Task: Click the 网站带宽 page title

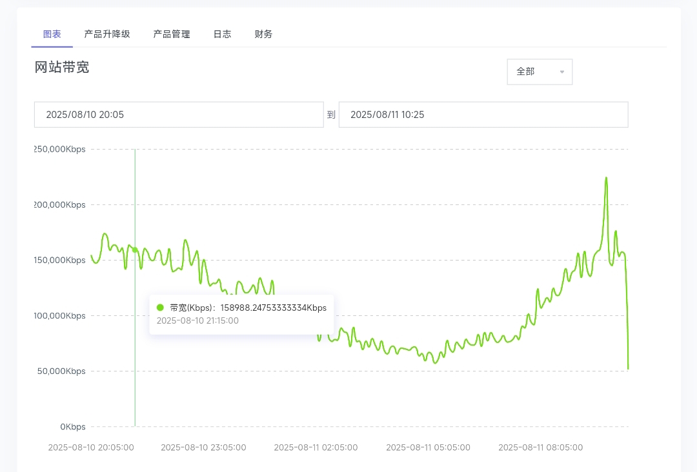Action: pos(61,67)
